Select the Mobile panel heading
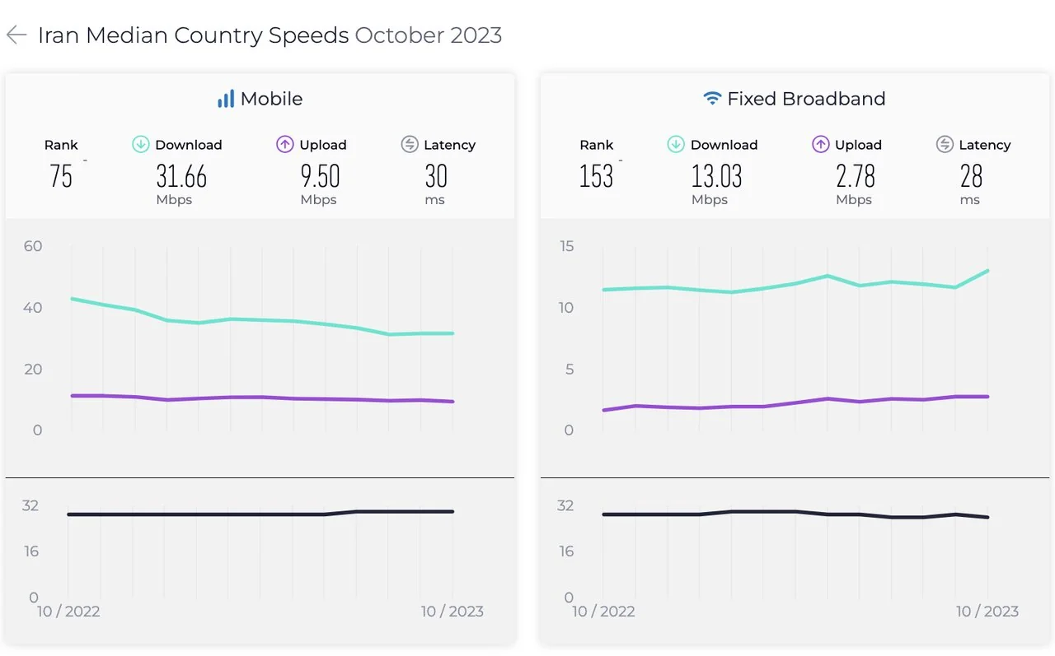The height and width of the screenshot is (656, 1055). (271, 99)
